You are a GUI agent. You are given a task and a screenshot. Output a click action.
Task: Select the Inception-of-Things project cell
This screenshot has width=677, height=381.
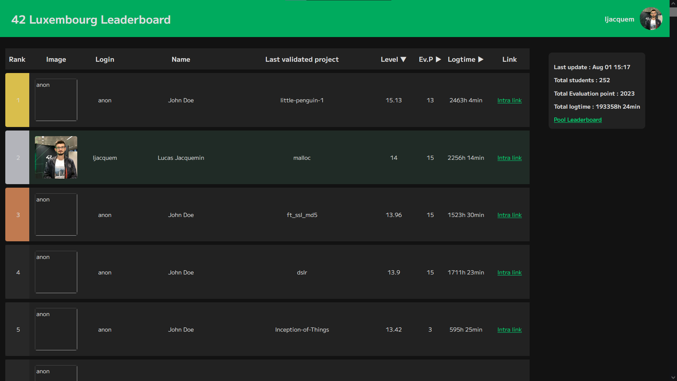tap(302, 329)
